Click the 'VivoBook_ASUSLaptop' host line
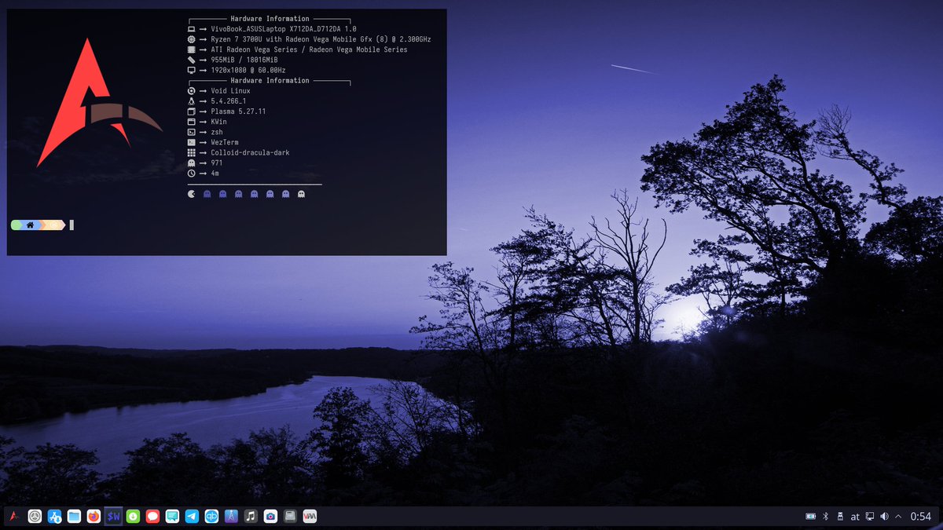943x530 pixels. tap(284, 29)
